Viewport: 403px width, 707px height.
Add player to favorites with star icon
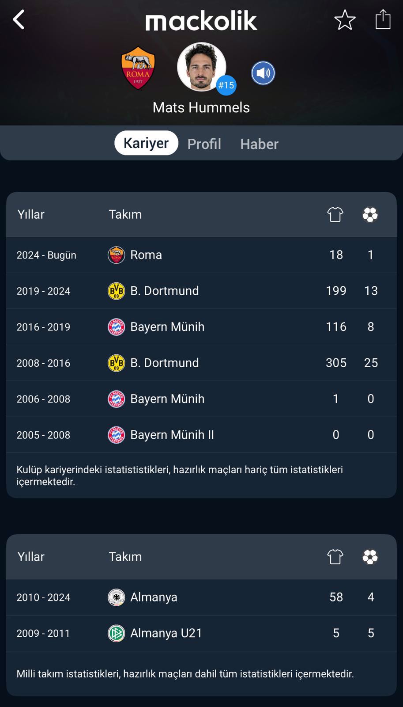tap(345, 20)
